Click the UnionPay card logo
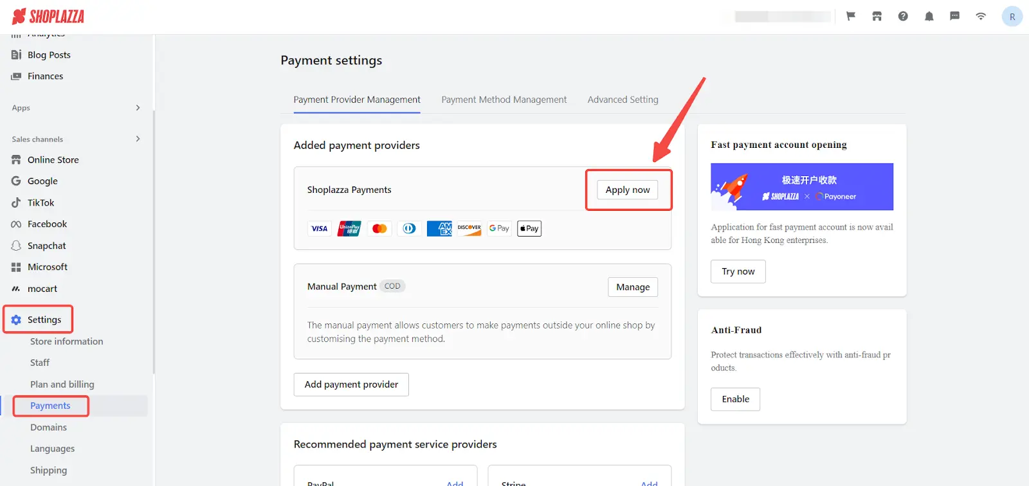The image size is (1029, 486). tap(349, 228)
